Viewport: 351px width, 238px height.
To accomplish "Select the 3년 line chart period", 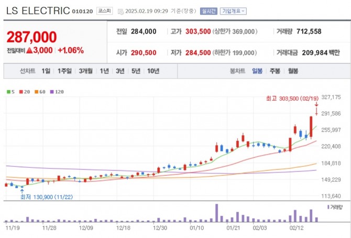I will [x=120, y=71].
